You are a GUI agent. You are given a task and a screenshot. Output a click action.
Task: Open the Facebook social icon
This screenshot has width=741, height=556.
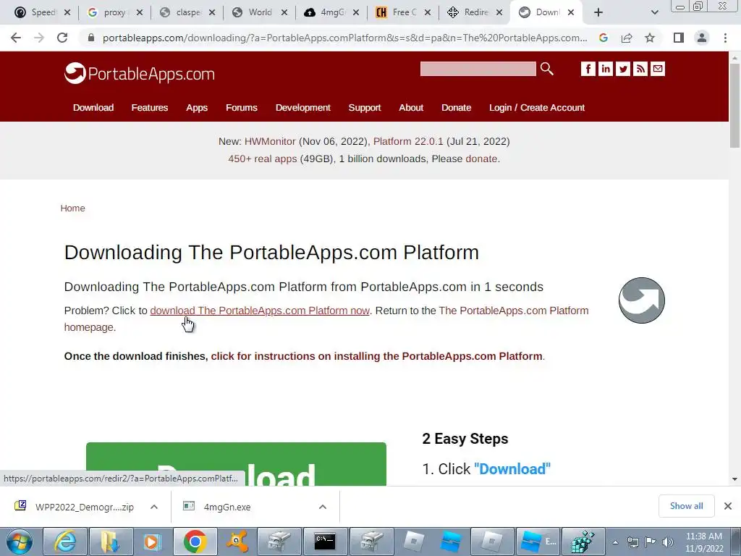(x=588, y=69)
